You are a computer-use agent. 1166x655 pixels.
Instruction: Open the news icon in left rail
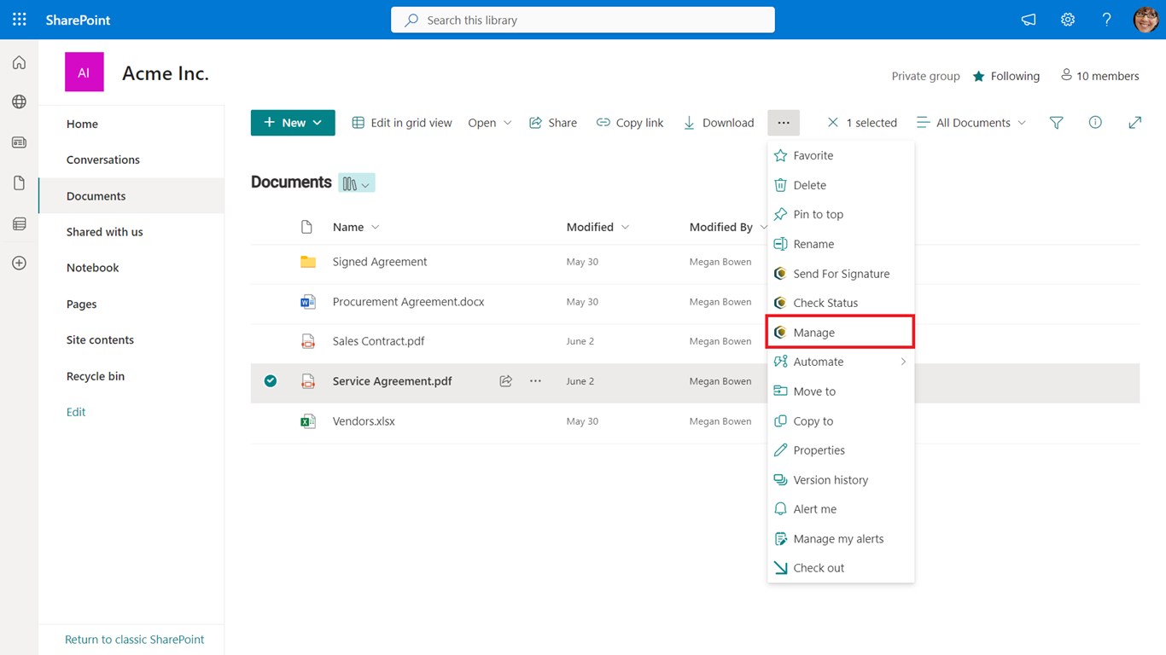[19, 142]
